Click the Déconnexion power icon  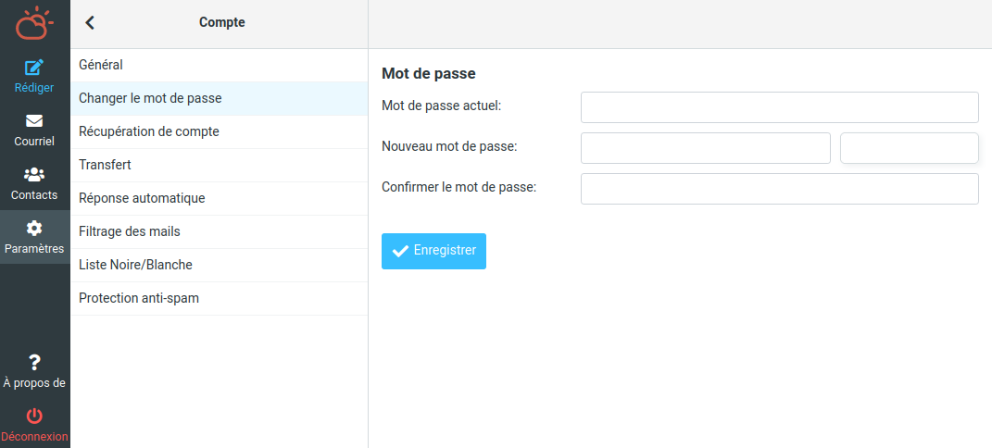(x=34, y=416)
